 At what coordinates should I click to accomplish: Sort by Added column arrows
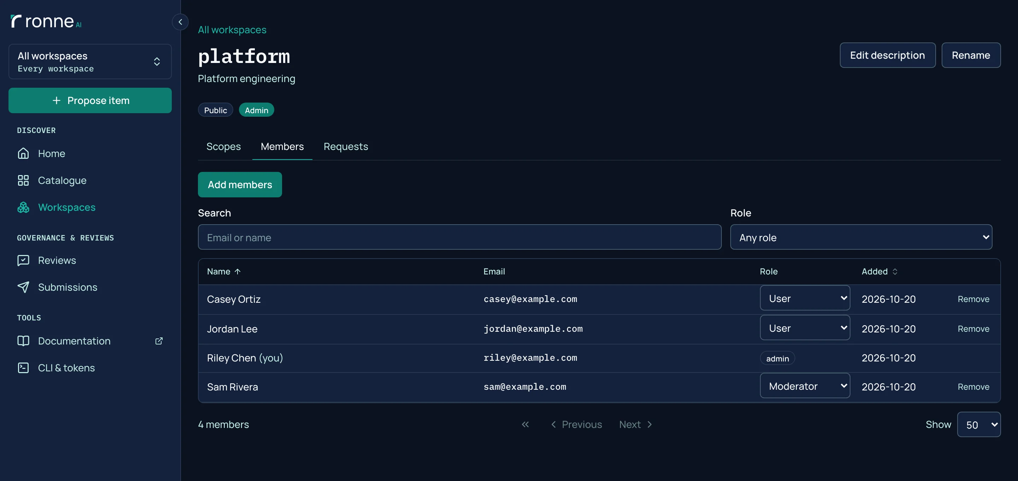[895, 271]
